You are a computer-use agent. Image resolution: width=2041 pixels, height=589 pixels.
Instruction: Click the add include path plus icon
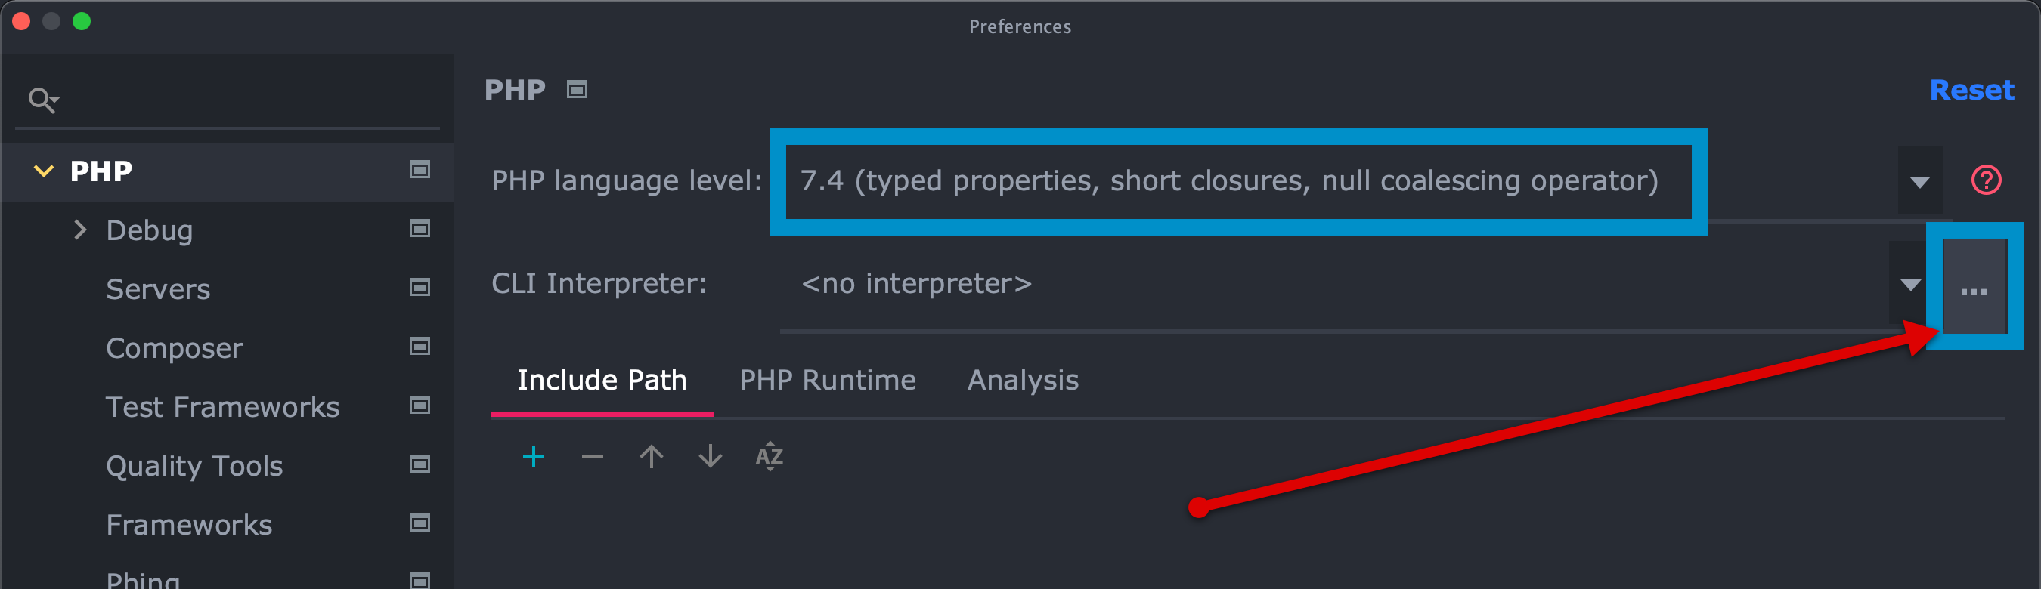pyautogui.click(x=533, y=456)
